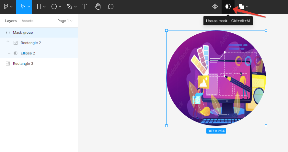Open the shape tools dropdown arrow

tap(60, 6)
